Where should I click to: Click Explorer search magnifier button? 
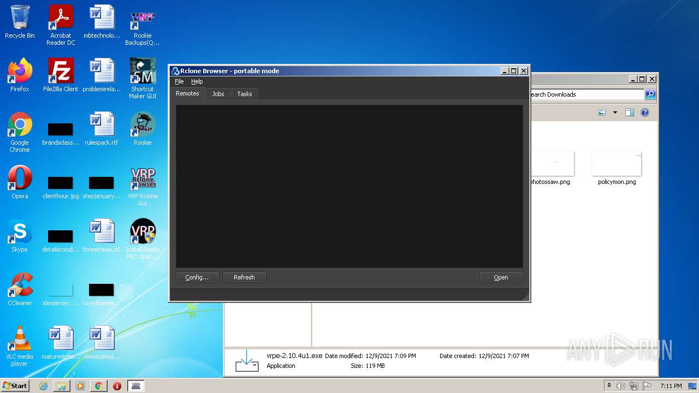click(650, 94)
